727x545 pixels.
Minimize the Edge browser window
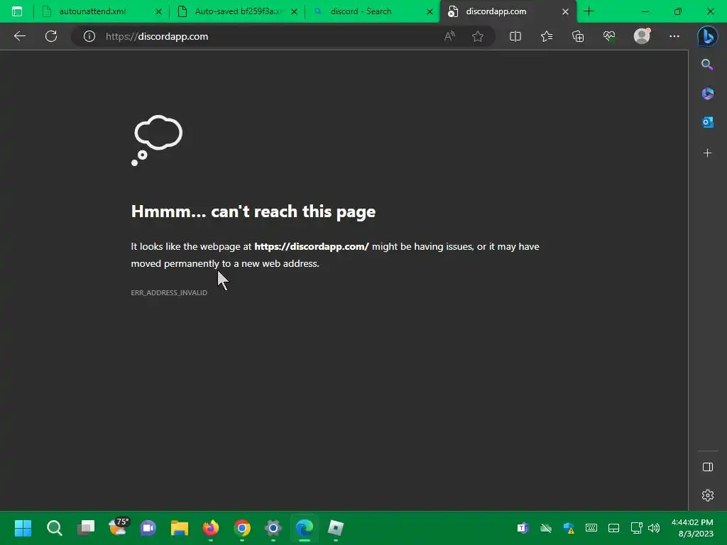click(x=645, y=11)
